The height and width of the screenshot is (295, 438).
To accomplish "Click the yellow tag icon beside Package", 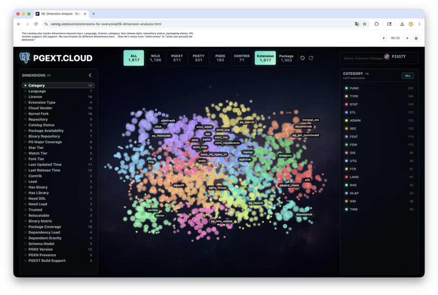I will [303, 58].
